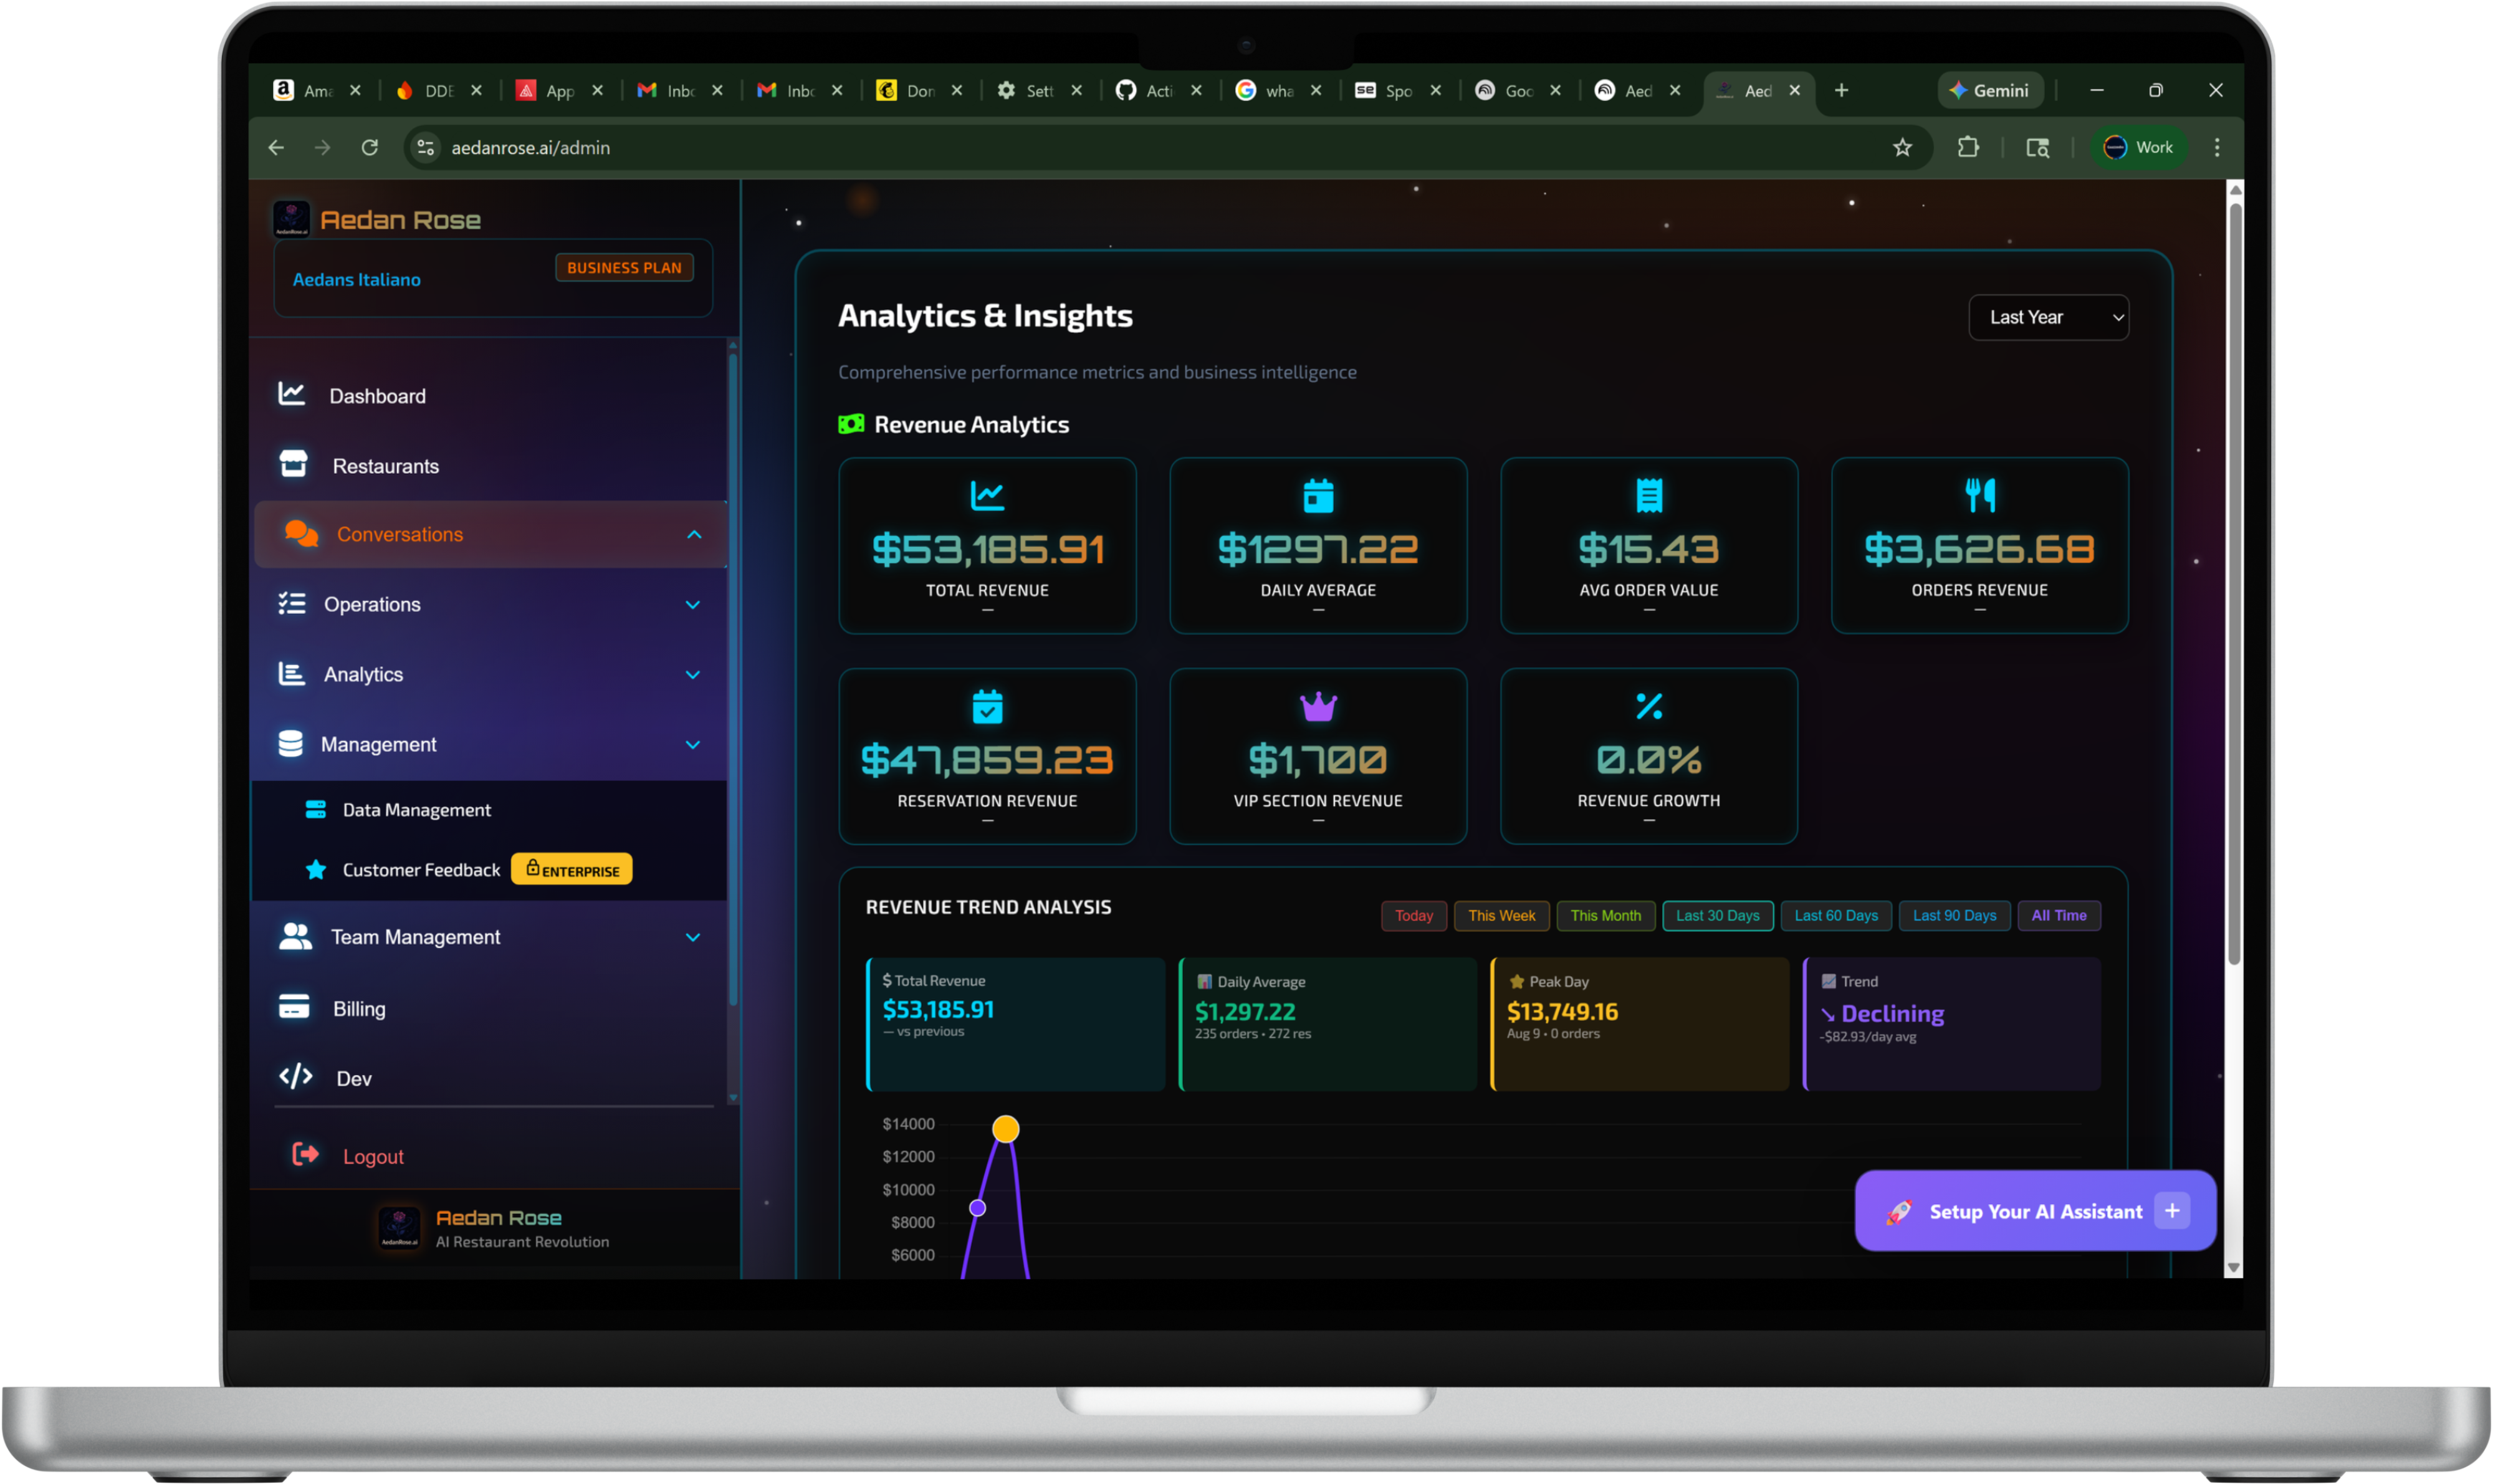
Task: Open Data Management submenu item
Action: coord(416,810)
